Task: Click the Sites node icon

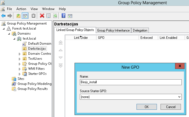Action: point(14,79)
